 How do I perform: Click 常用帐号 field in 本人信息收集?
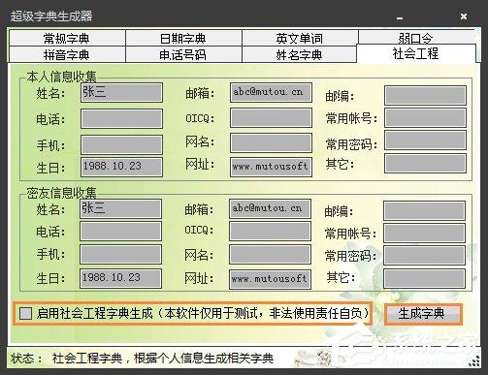click(425, 117)
